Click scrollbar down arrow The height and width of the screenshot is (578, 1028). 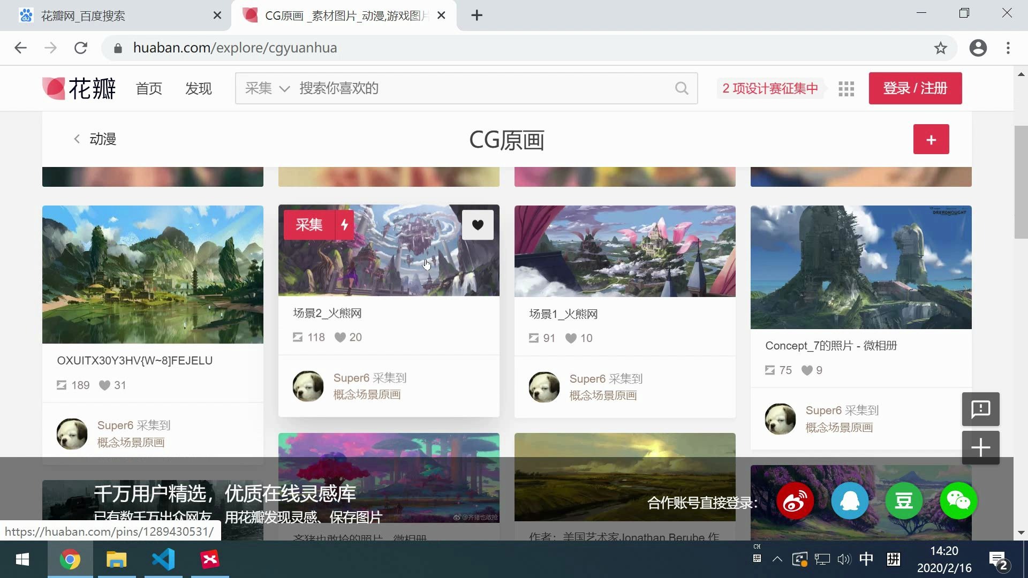click(1021, 533)
